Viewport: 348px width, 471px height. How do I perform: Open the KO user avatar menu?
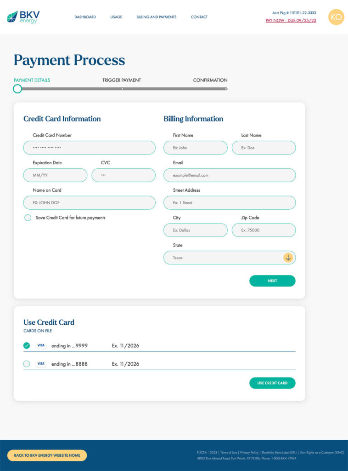(336, 17)
